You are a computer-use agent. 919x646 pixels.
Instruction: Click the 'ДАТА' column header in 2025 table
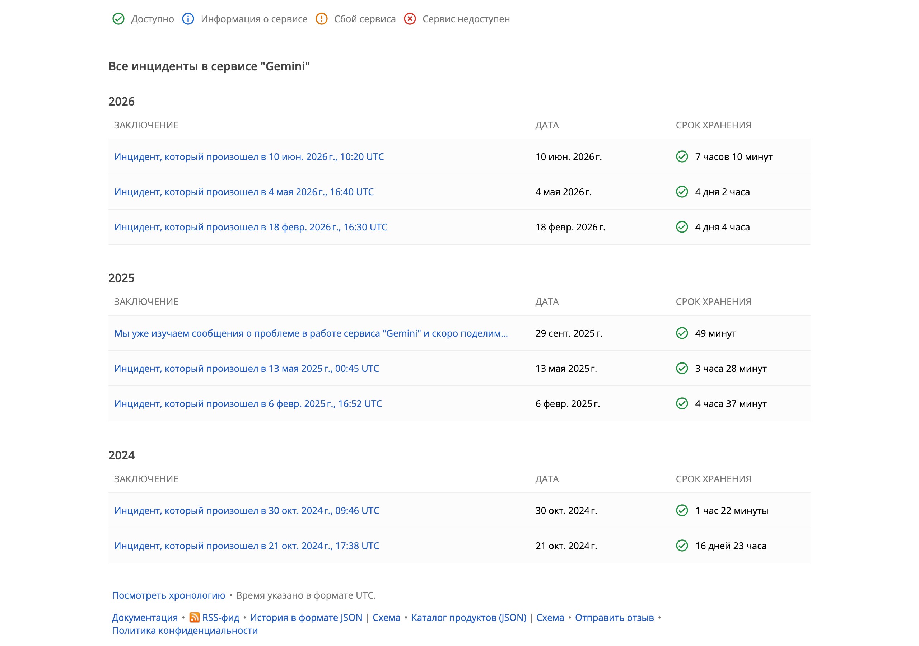(547, 301)
